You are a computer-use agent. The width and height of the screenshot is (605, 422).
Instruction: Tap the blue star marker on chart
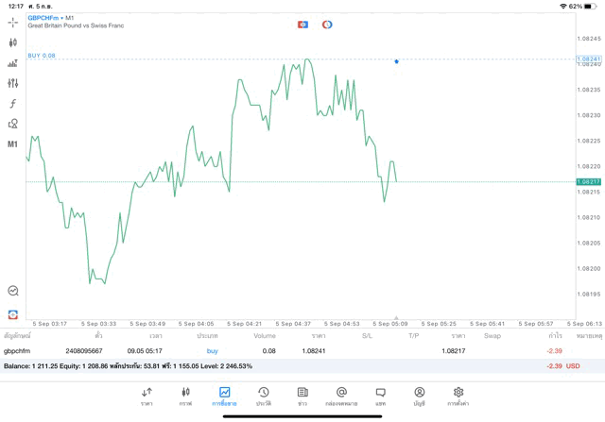396,61
